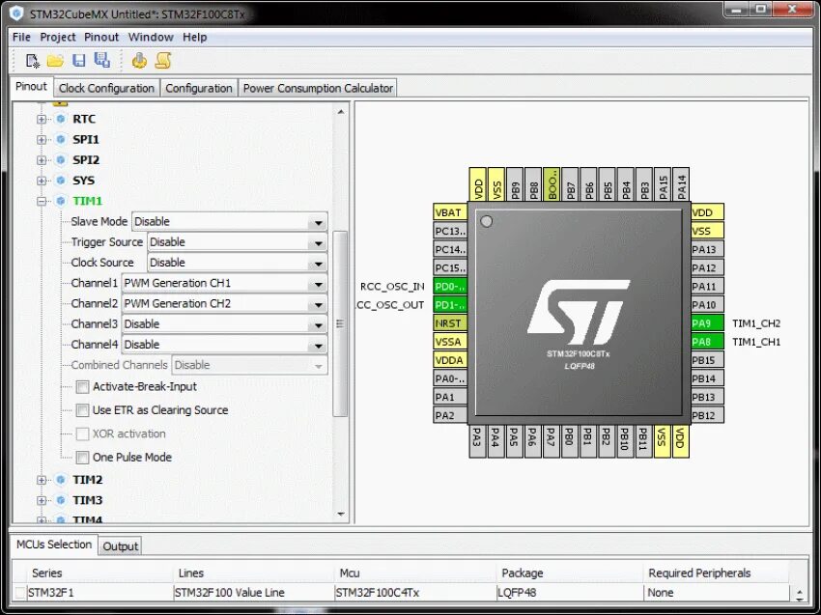Switch to the Clock Configuration tab

106,88
